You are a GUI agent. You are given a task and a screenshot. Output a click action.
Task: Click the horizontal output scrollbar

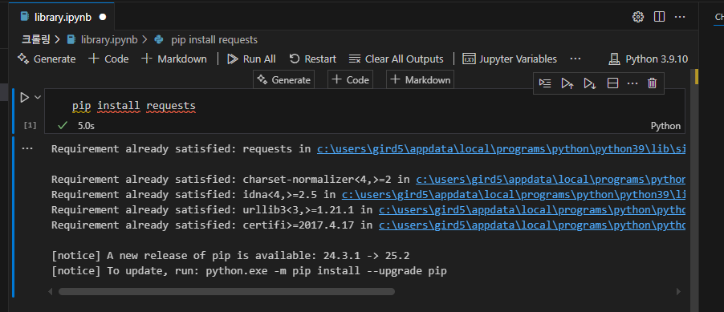click(x=226, y=292)
